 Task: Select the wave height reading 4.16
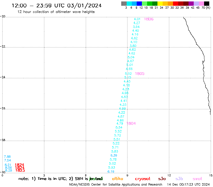click(135, 34)
